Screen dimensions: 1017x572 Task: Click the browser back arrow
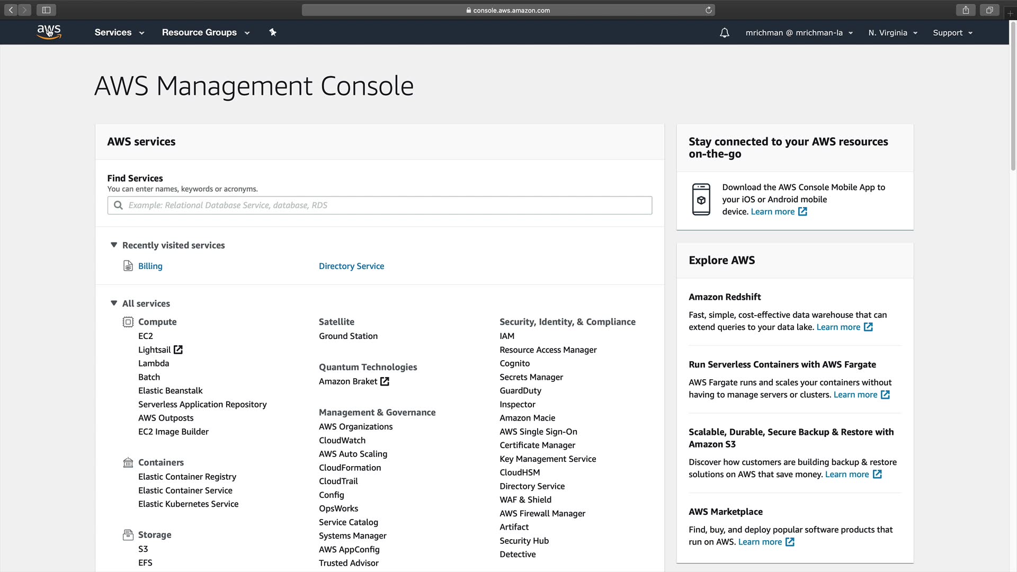tap(11, 10)
